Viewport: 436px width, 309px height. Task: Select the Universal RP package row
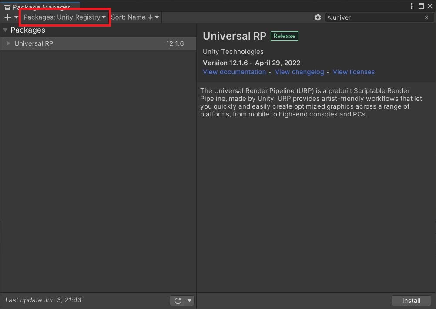[98, 43]
